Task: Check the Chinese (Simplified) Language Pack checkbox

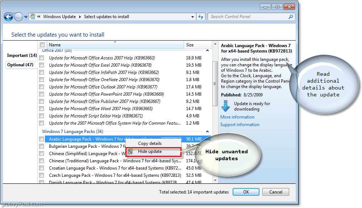Action: coord(42,154)
